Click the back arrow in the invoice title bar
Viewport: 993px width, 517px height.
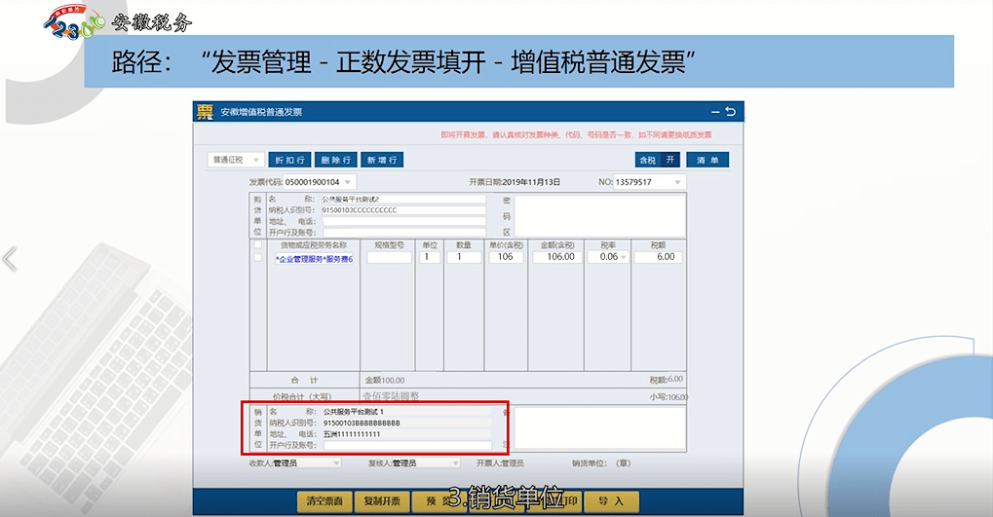tap(730, 111)
